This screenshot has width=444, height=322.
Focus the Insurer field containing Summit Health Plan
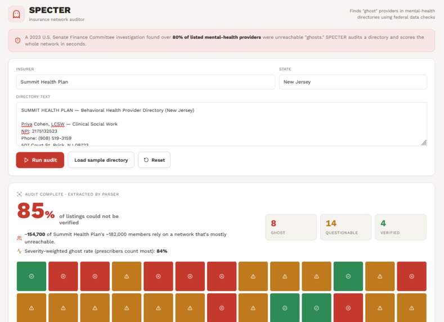(x=146, y=82)
